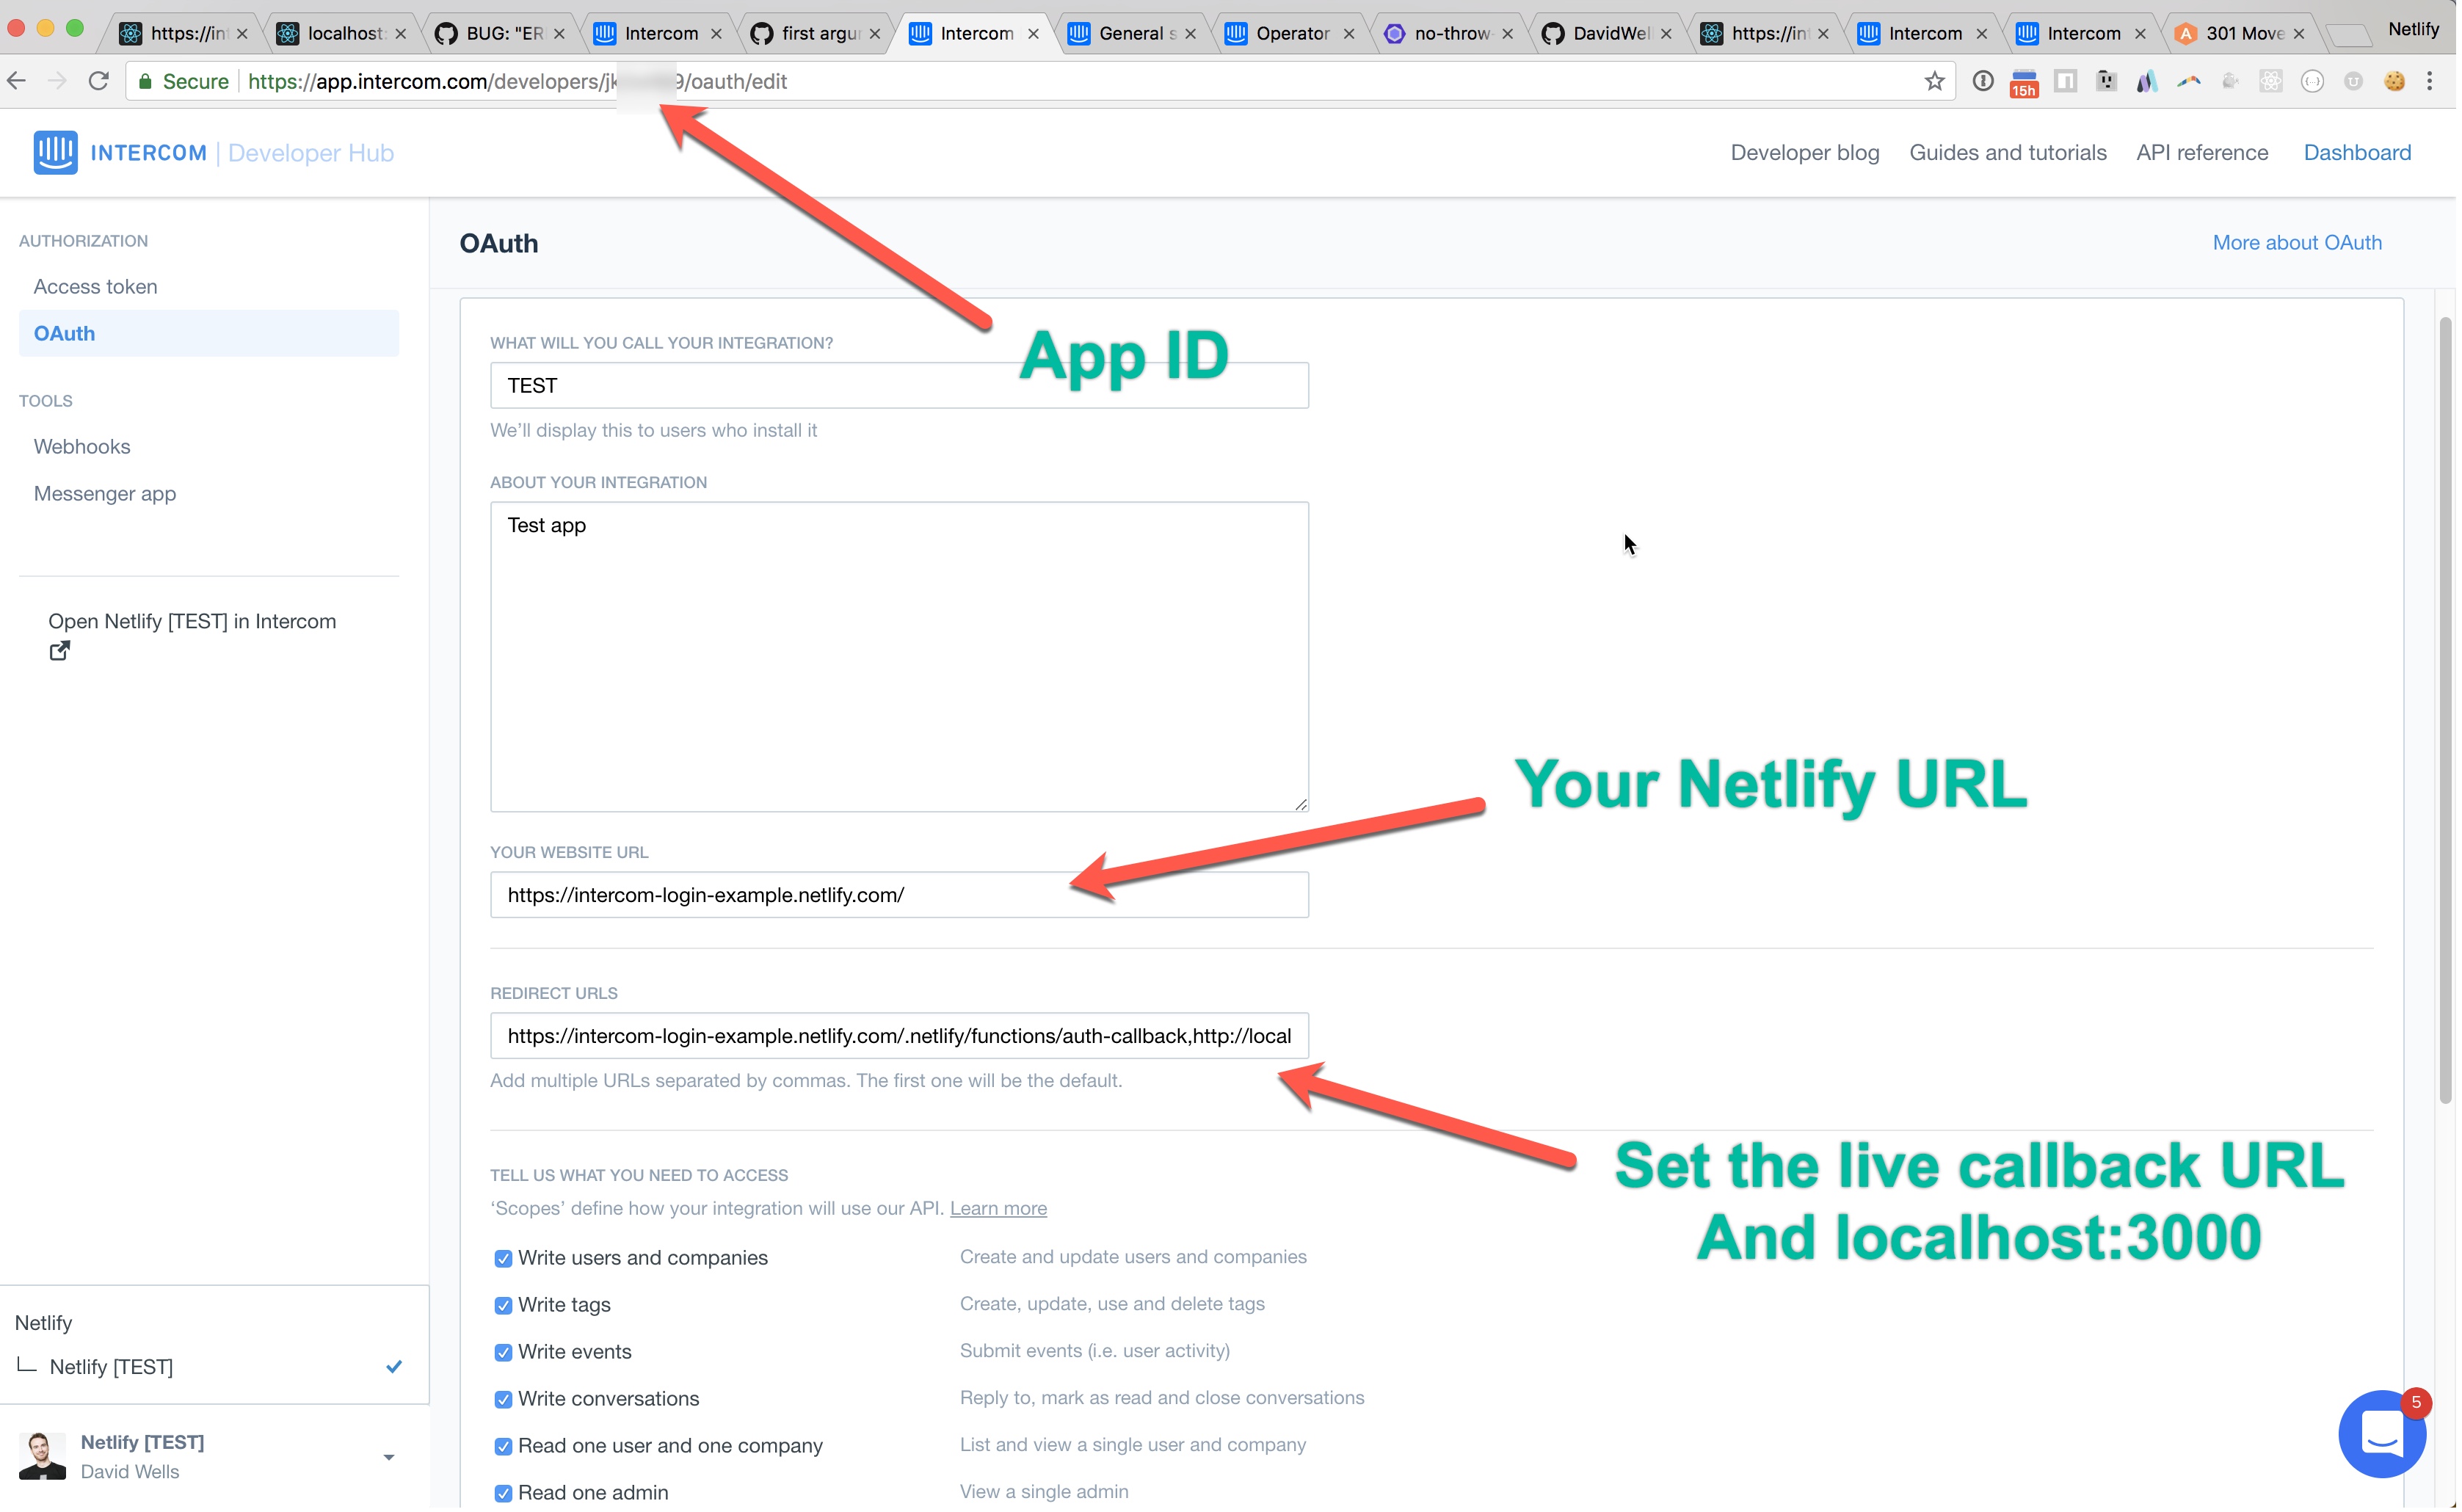This screenshot has height=1512, width=2462.
Task: Bookmark this page with the star icon
Action: point(1939,82)
